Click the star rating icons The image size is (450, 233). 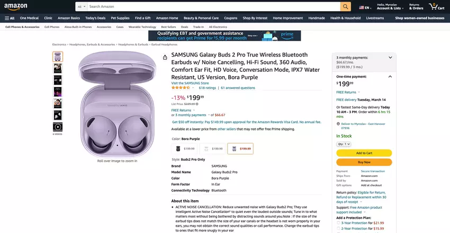pyautogui.click(x=181, y=88)
